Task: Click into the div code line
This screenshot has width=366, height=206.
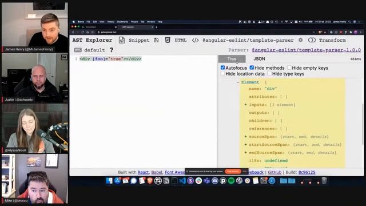Action: [110, 59]
